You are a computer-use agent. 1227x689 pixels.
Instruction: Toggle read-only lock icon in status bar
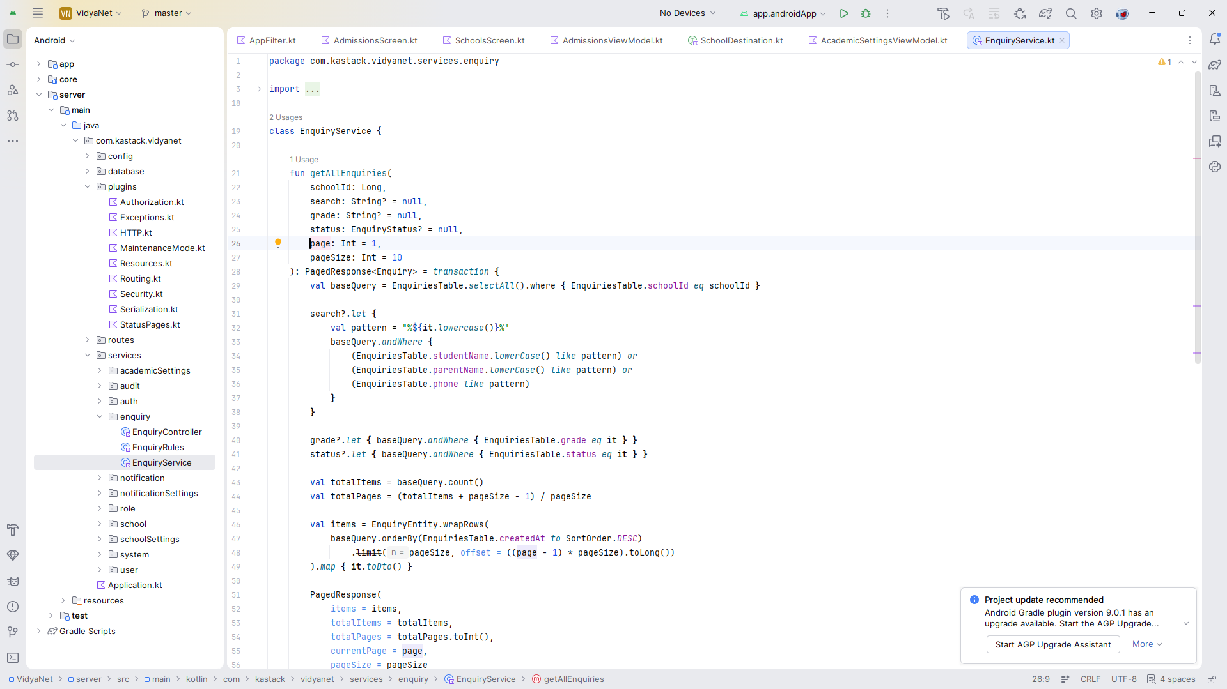pos(1212,679)
